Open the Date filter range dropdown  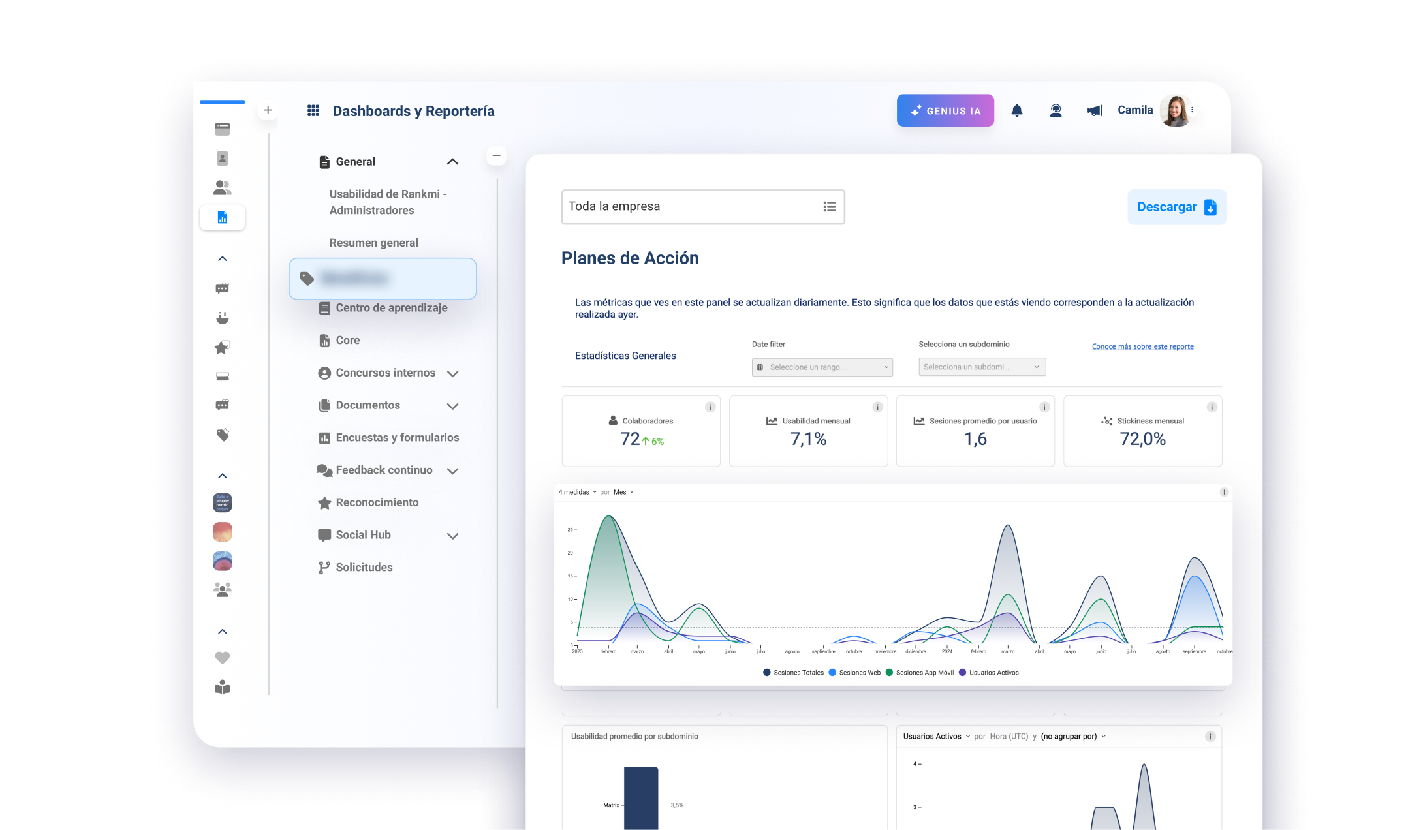point(822,367)
